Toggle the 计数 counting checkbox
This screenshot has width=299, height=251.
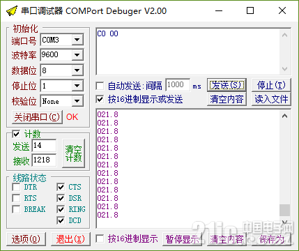16,134
